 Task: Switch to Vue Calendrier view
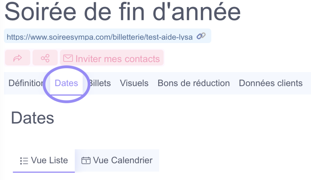(x=117, y=160)
